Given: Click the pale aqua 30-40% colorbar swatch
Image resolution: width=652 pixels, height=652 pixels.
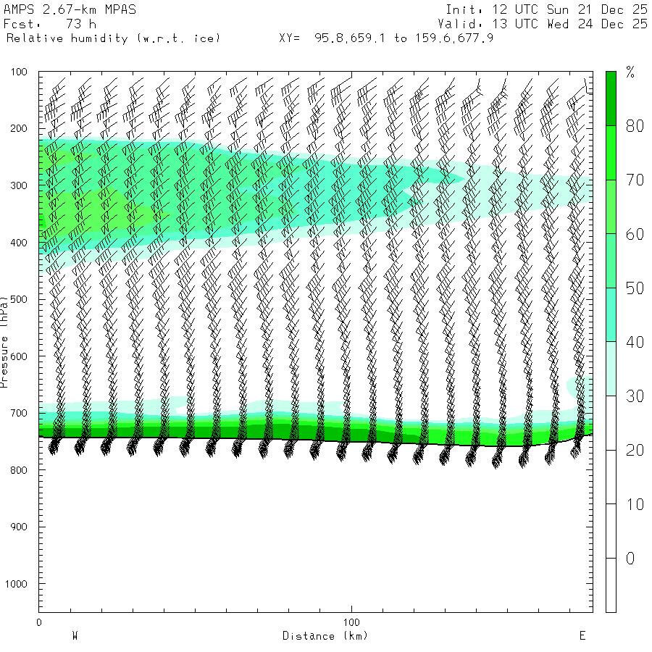Looking at the screenshot, I should (611, 369).
